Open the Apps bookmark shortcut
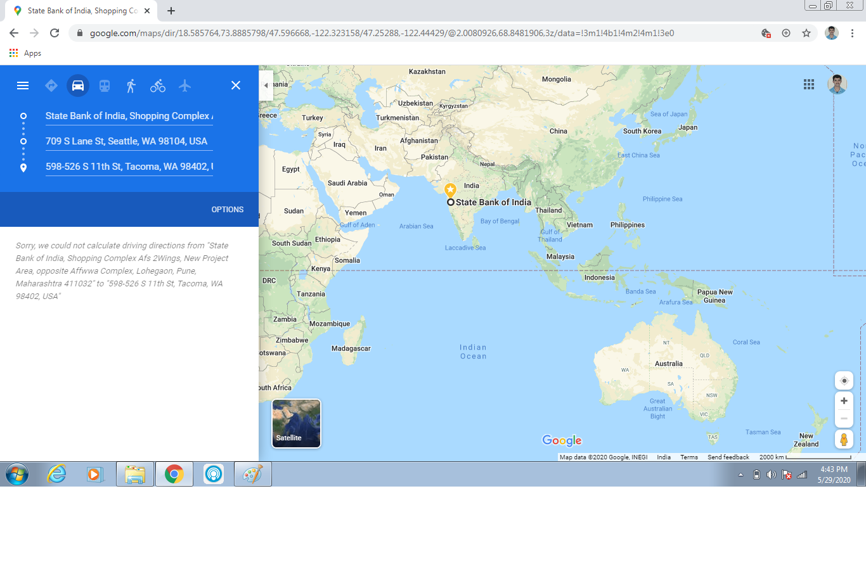The image size is (866, 574). [x=25, y=53]
